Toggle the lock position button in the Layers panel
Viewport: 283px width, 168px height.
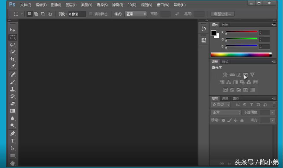click(235, 120)
